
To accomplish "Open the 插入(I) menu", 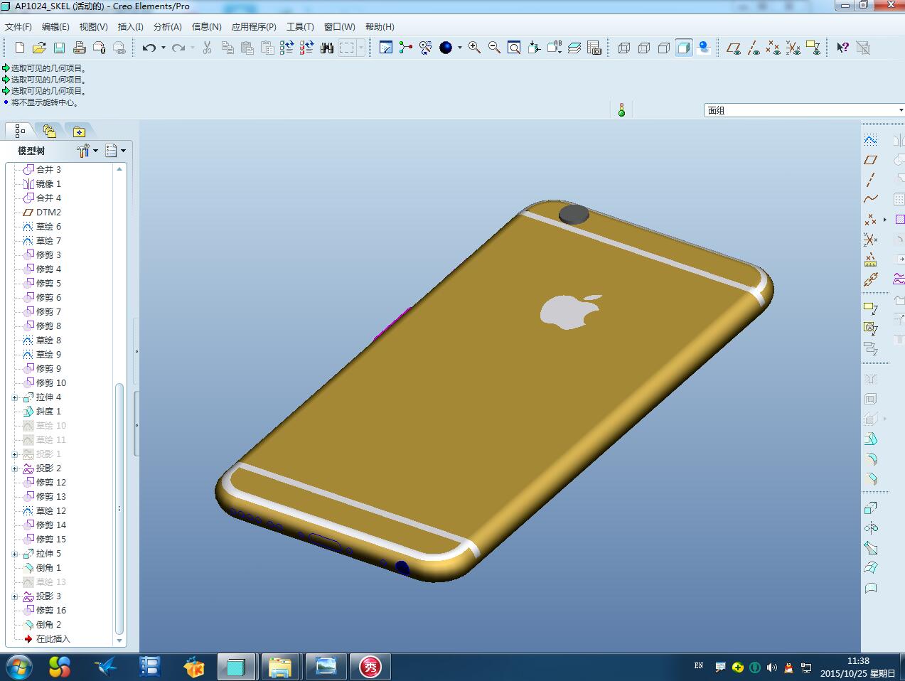I will pyautogui.click(x=130, y=27).
